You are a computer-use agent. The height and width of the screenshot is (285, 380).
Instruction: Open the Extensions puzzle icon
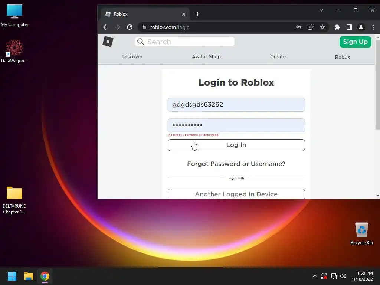coord(337,27)
